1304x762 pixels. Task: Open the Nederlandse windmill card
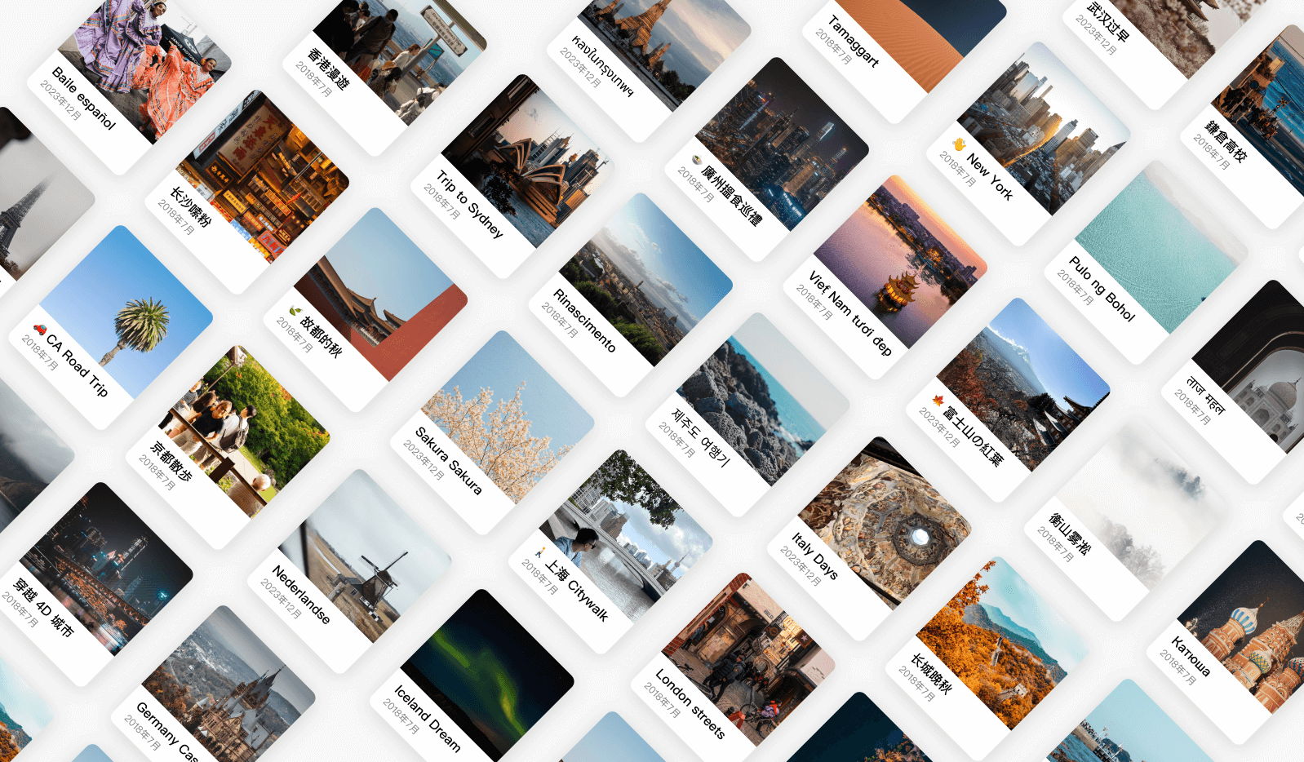(349, 571)
